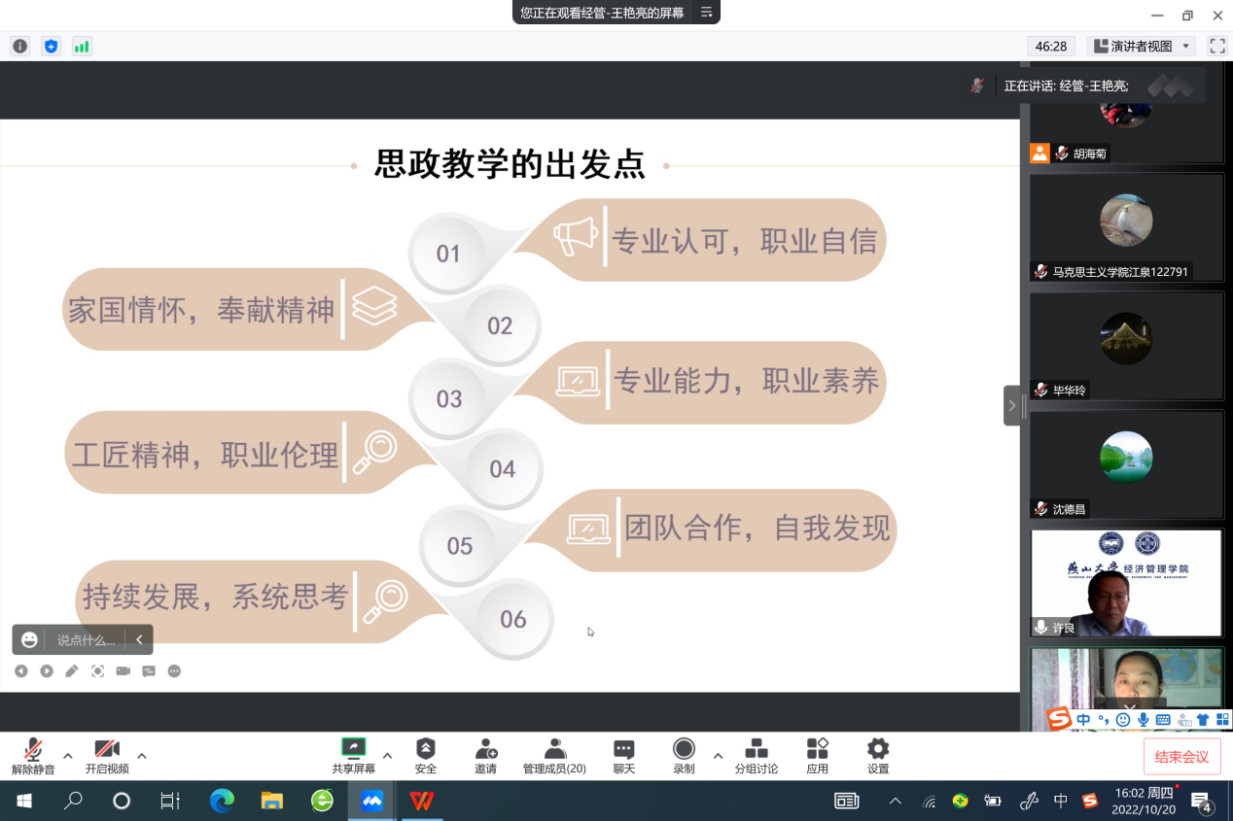Open WPS Office from the taskbar

tap(422, 801)
